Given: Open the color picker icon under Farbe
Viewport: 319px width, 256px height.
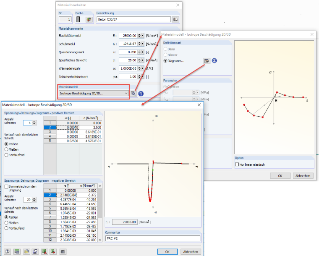Looking at the screenshot, I should point(89,20).
